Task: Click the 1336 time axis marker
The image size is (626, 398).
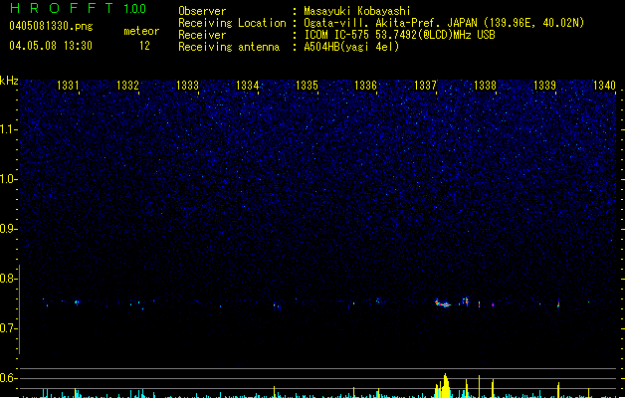Action: pyautogui.click(x=365, y=86)
